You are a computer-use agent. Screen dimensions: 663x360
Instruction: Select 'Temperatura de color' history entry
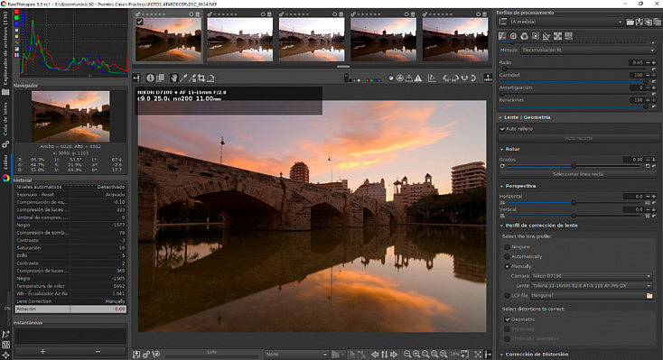point(70,286)
